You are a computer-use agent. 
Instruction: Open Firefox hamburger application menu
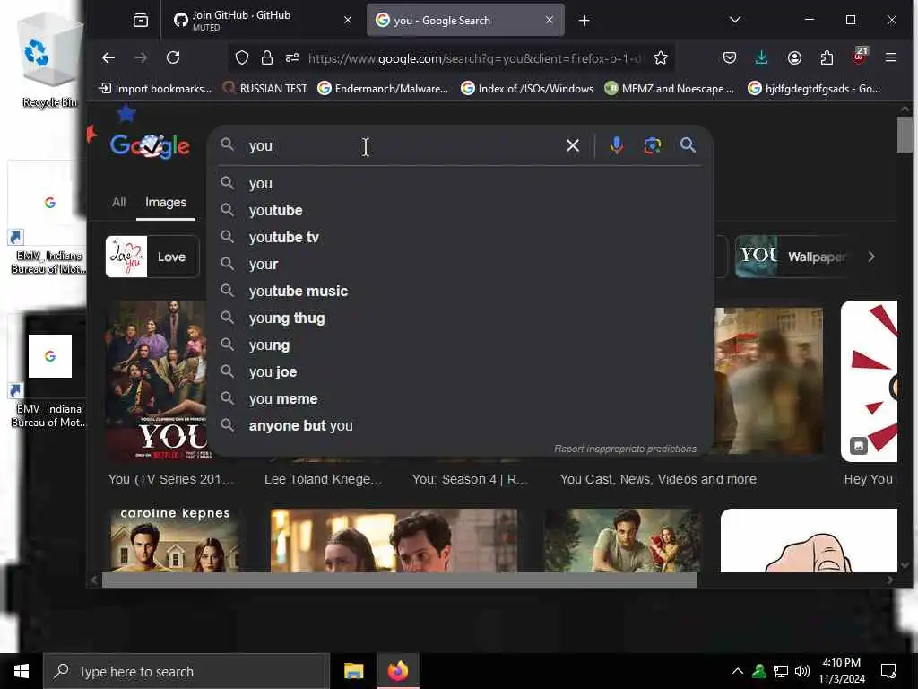[891, 57]
